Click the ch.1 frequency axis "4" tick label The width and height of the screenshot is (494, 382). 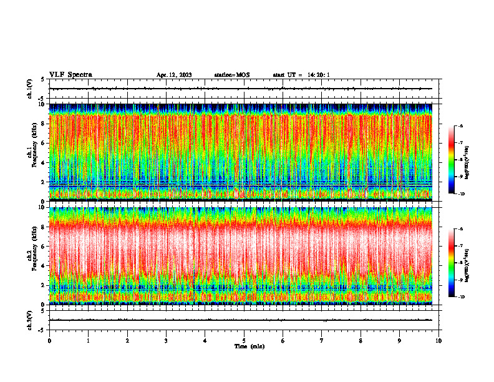pyautogui.click(x=44, y=163)
